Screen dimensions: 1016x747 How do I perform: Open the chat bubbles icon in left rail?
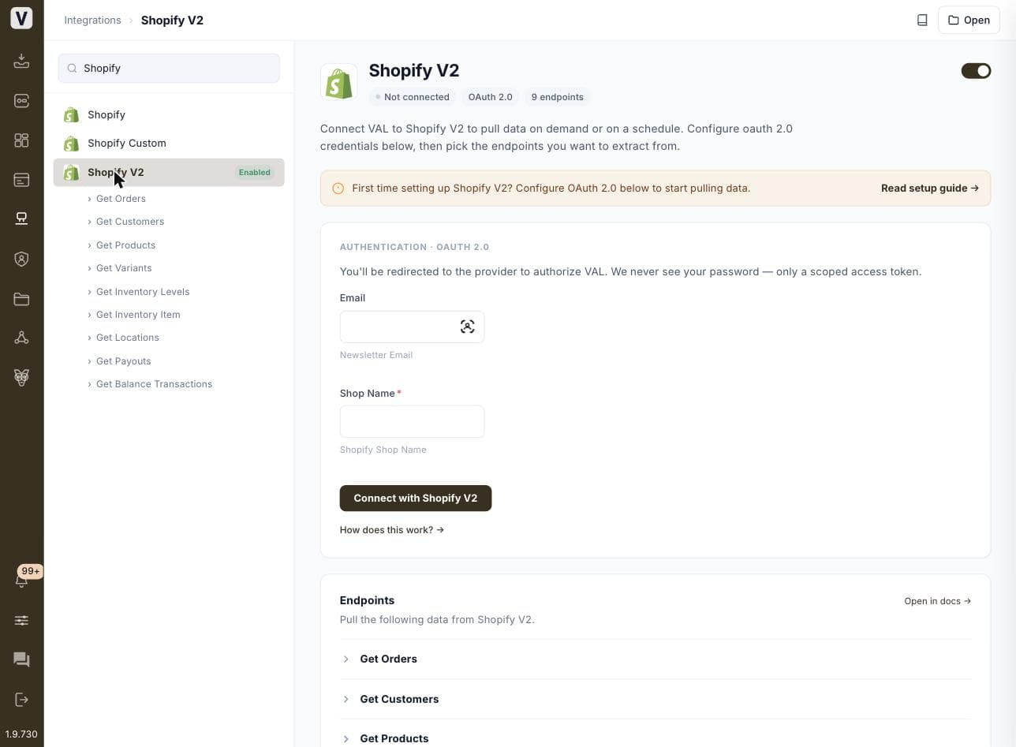[21, 659]
